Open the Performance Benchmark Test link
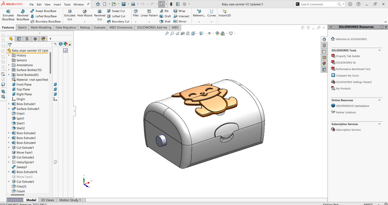 click(353, 69)
